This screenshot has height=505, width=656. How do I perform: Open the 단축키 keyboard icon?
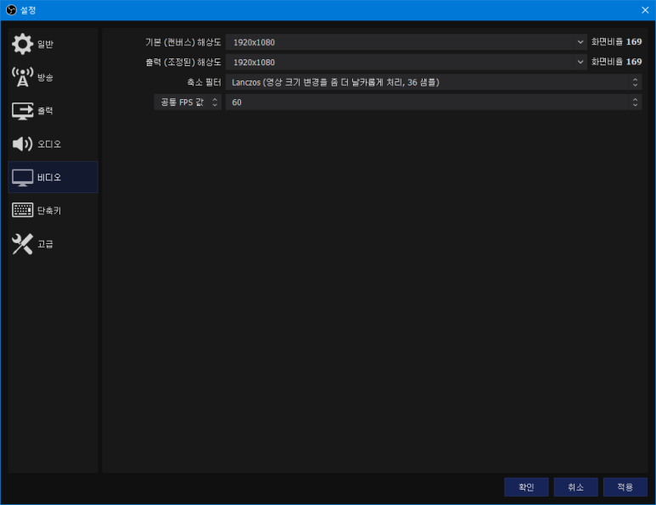click(x=22, y=210)
